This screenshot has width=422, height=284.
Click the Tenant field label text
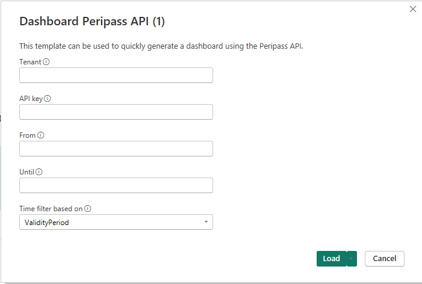tap(30, 62)
